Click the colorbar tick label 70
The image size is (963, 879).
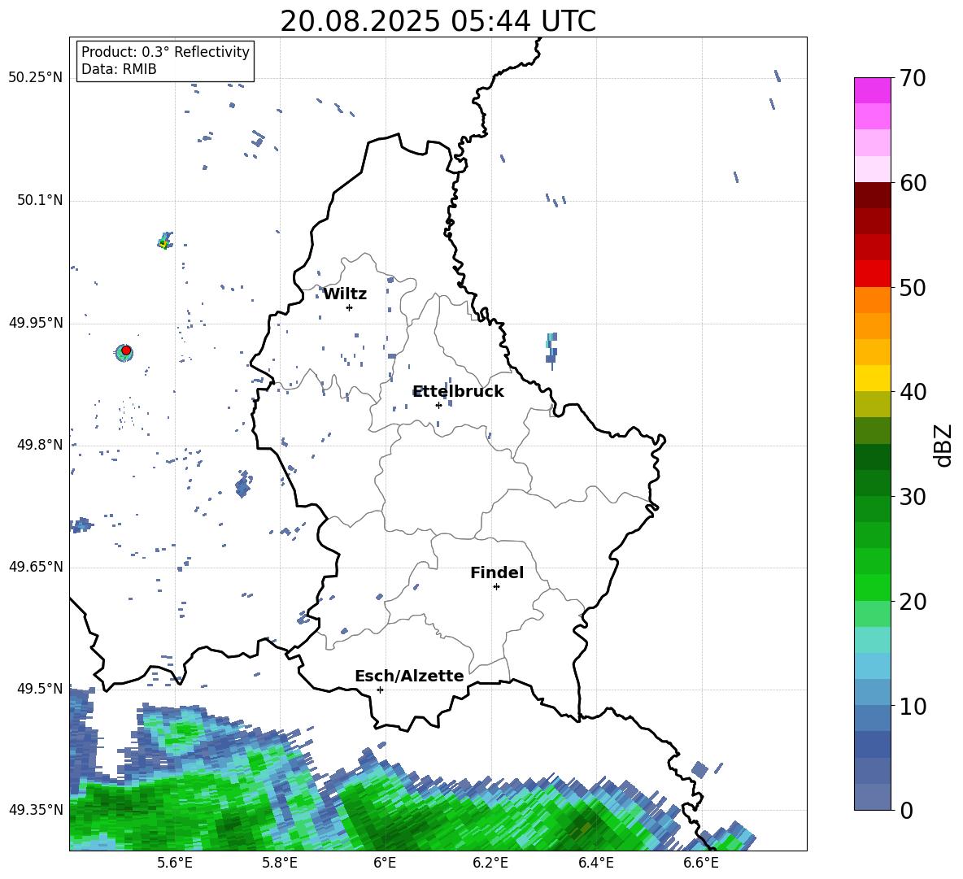[913, 79]
